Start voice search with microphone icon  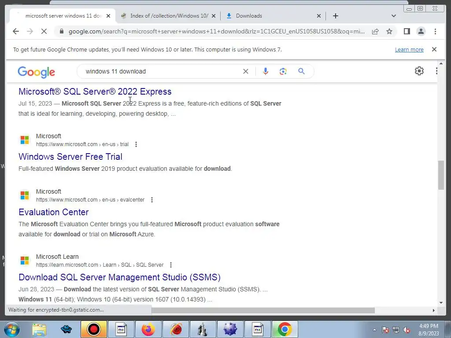(x=266, y=71)
